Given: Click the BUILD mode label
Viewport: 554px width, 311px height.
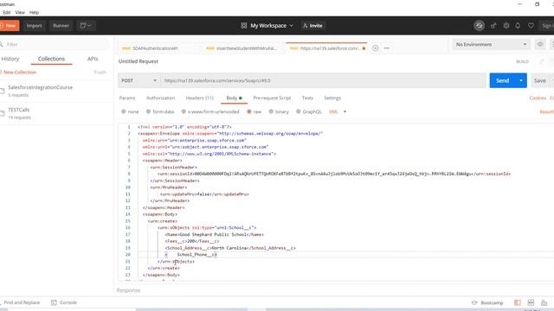Looking at the screenshot, I should [x=522, y=61].
